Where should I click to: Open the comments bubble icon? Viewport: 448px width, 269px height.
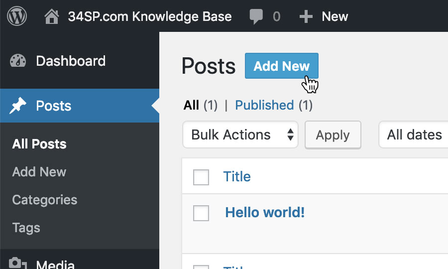pyautogui.click(x=256, y=16)
